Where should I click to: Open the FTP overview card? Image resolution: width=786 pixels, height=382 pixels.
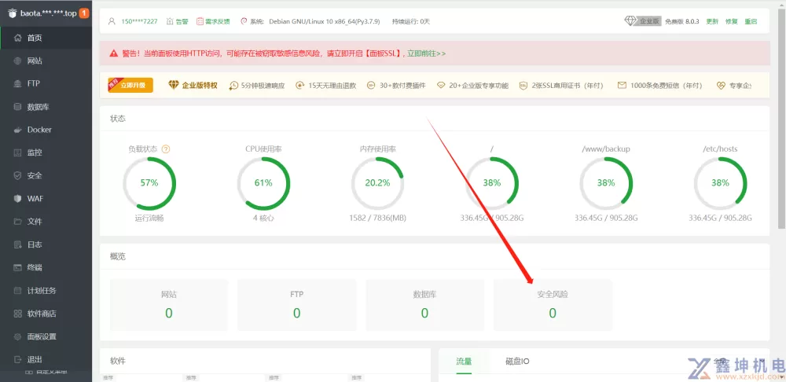point(297,305)
